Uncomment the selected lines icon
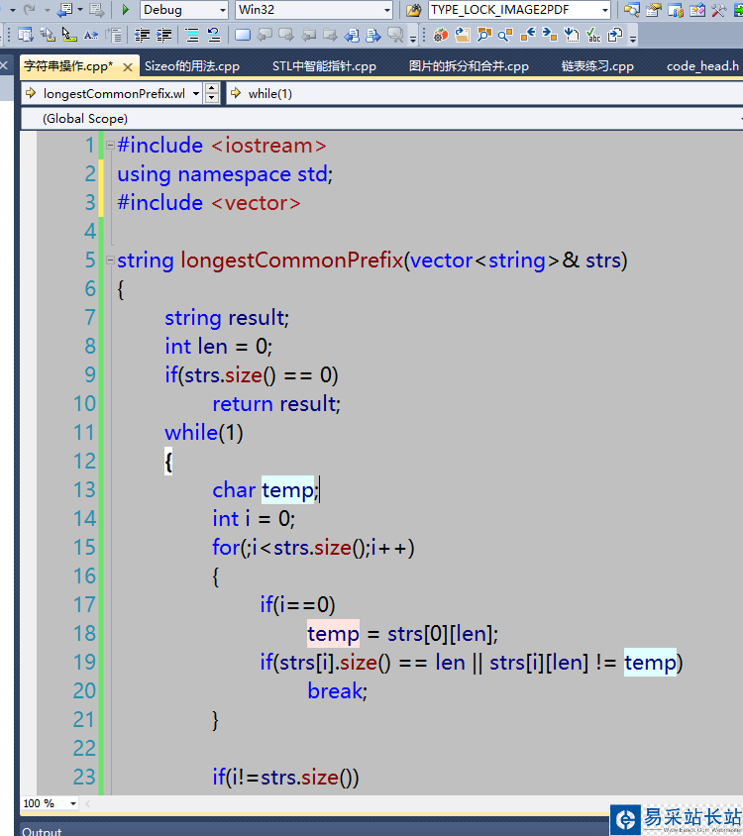 214,36
